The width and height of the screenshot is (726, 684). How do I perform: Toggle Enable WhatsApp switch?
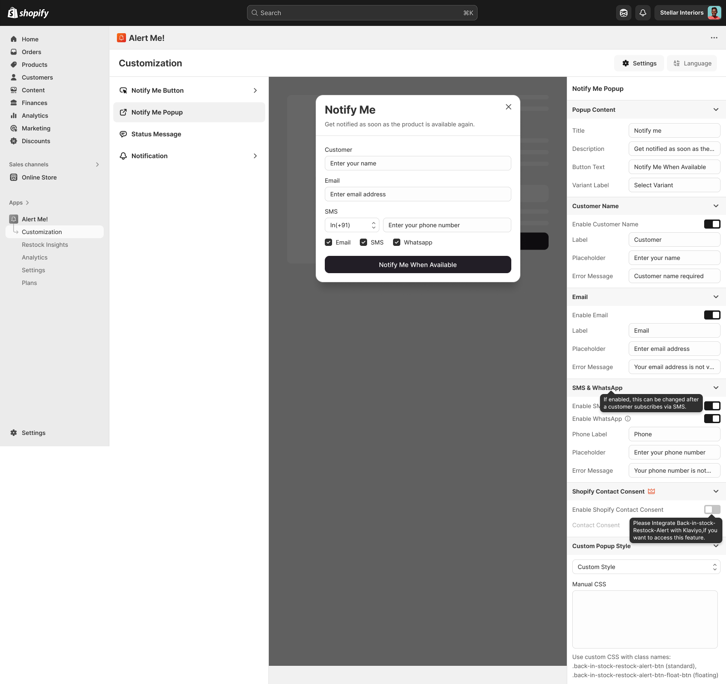point(712,419)
